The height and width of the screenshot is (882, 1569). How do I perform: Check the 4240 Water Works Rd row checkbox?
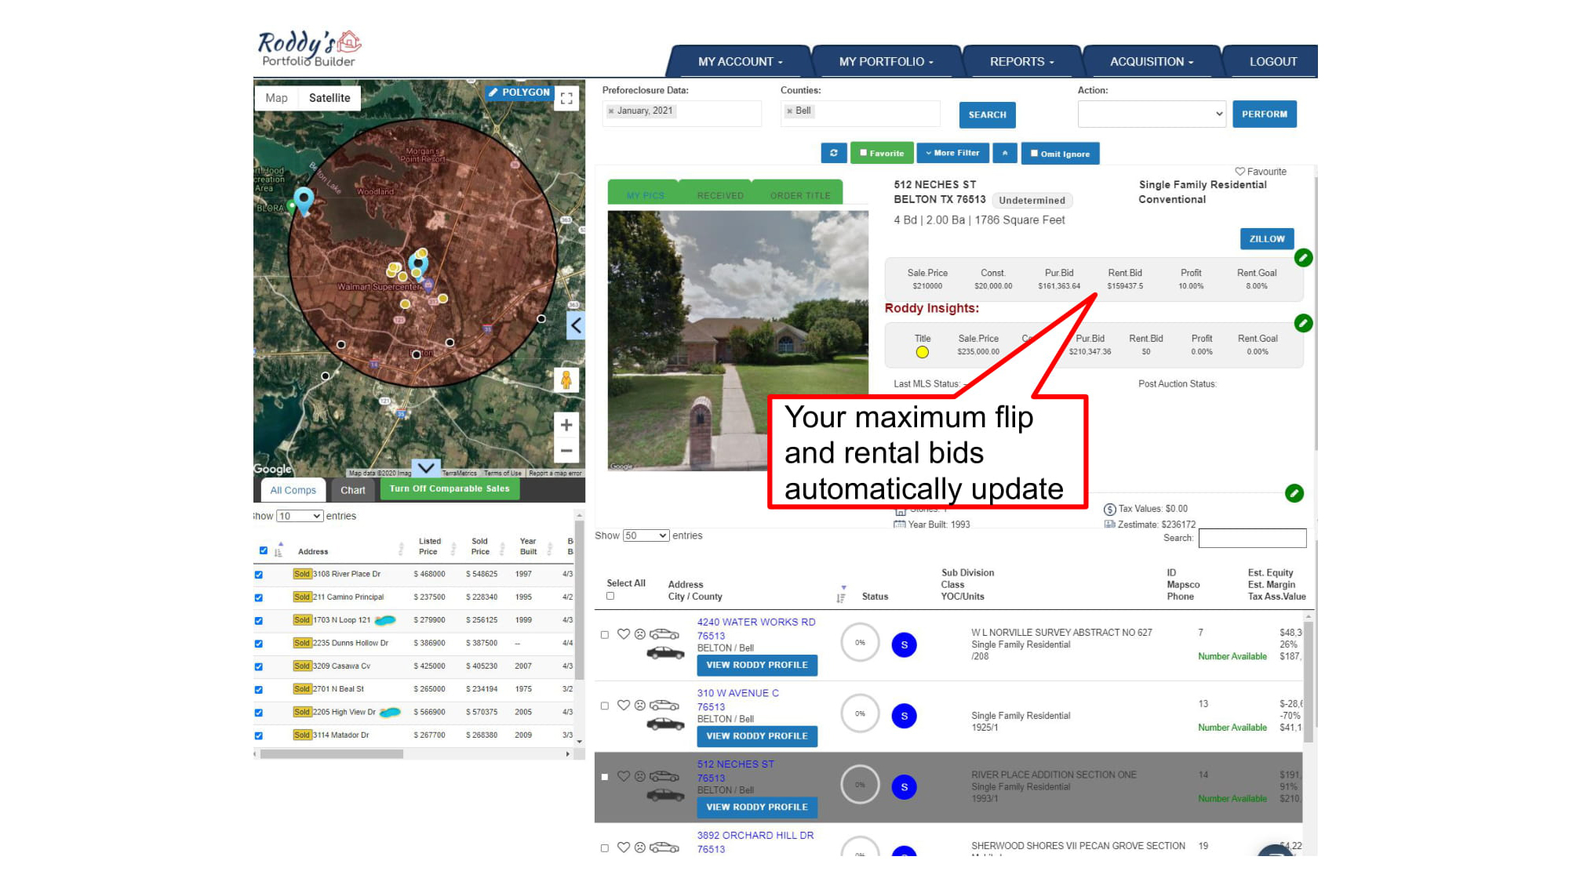[x=605, y=635]
